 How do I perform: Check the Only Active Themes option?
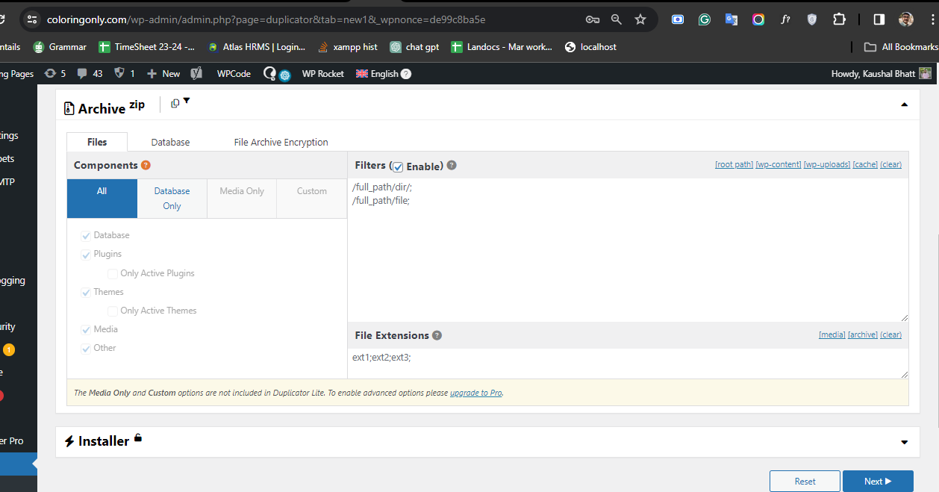(x=113, y=311)
